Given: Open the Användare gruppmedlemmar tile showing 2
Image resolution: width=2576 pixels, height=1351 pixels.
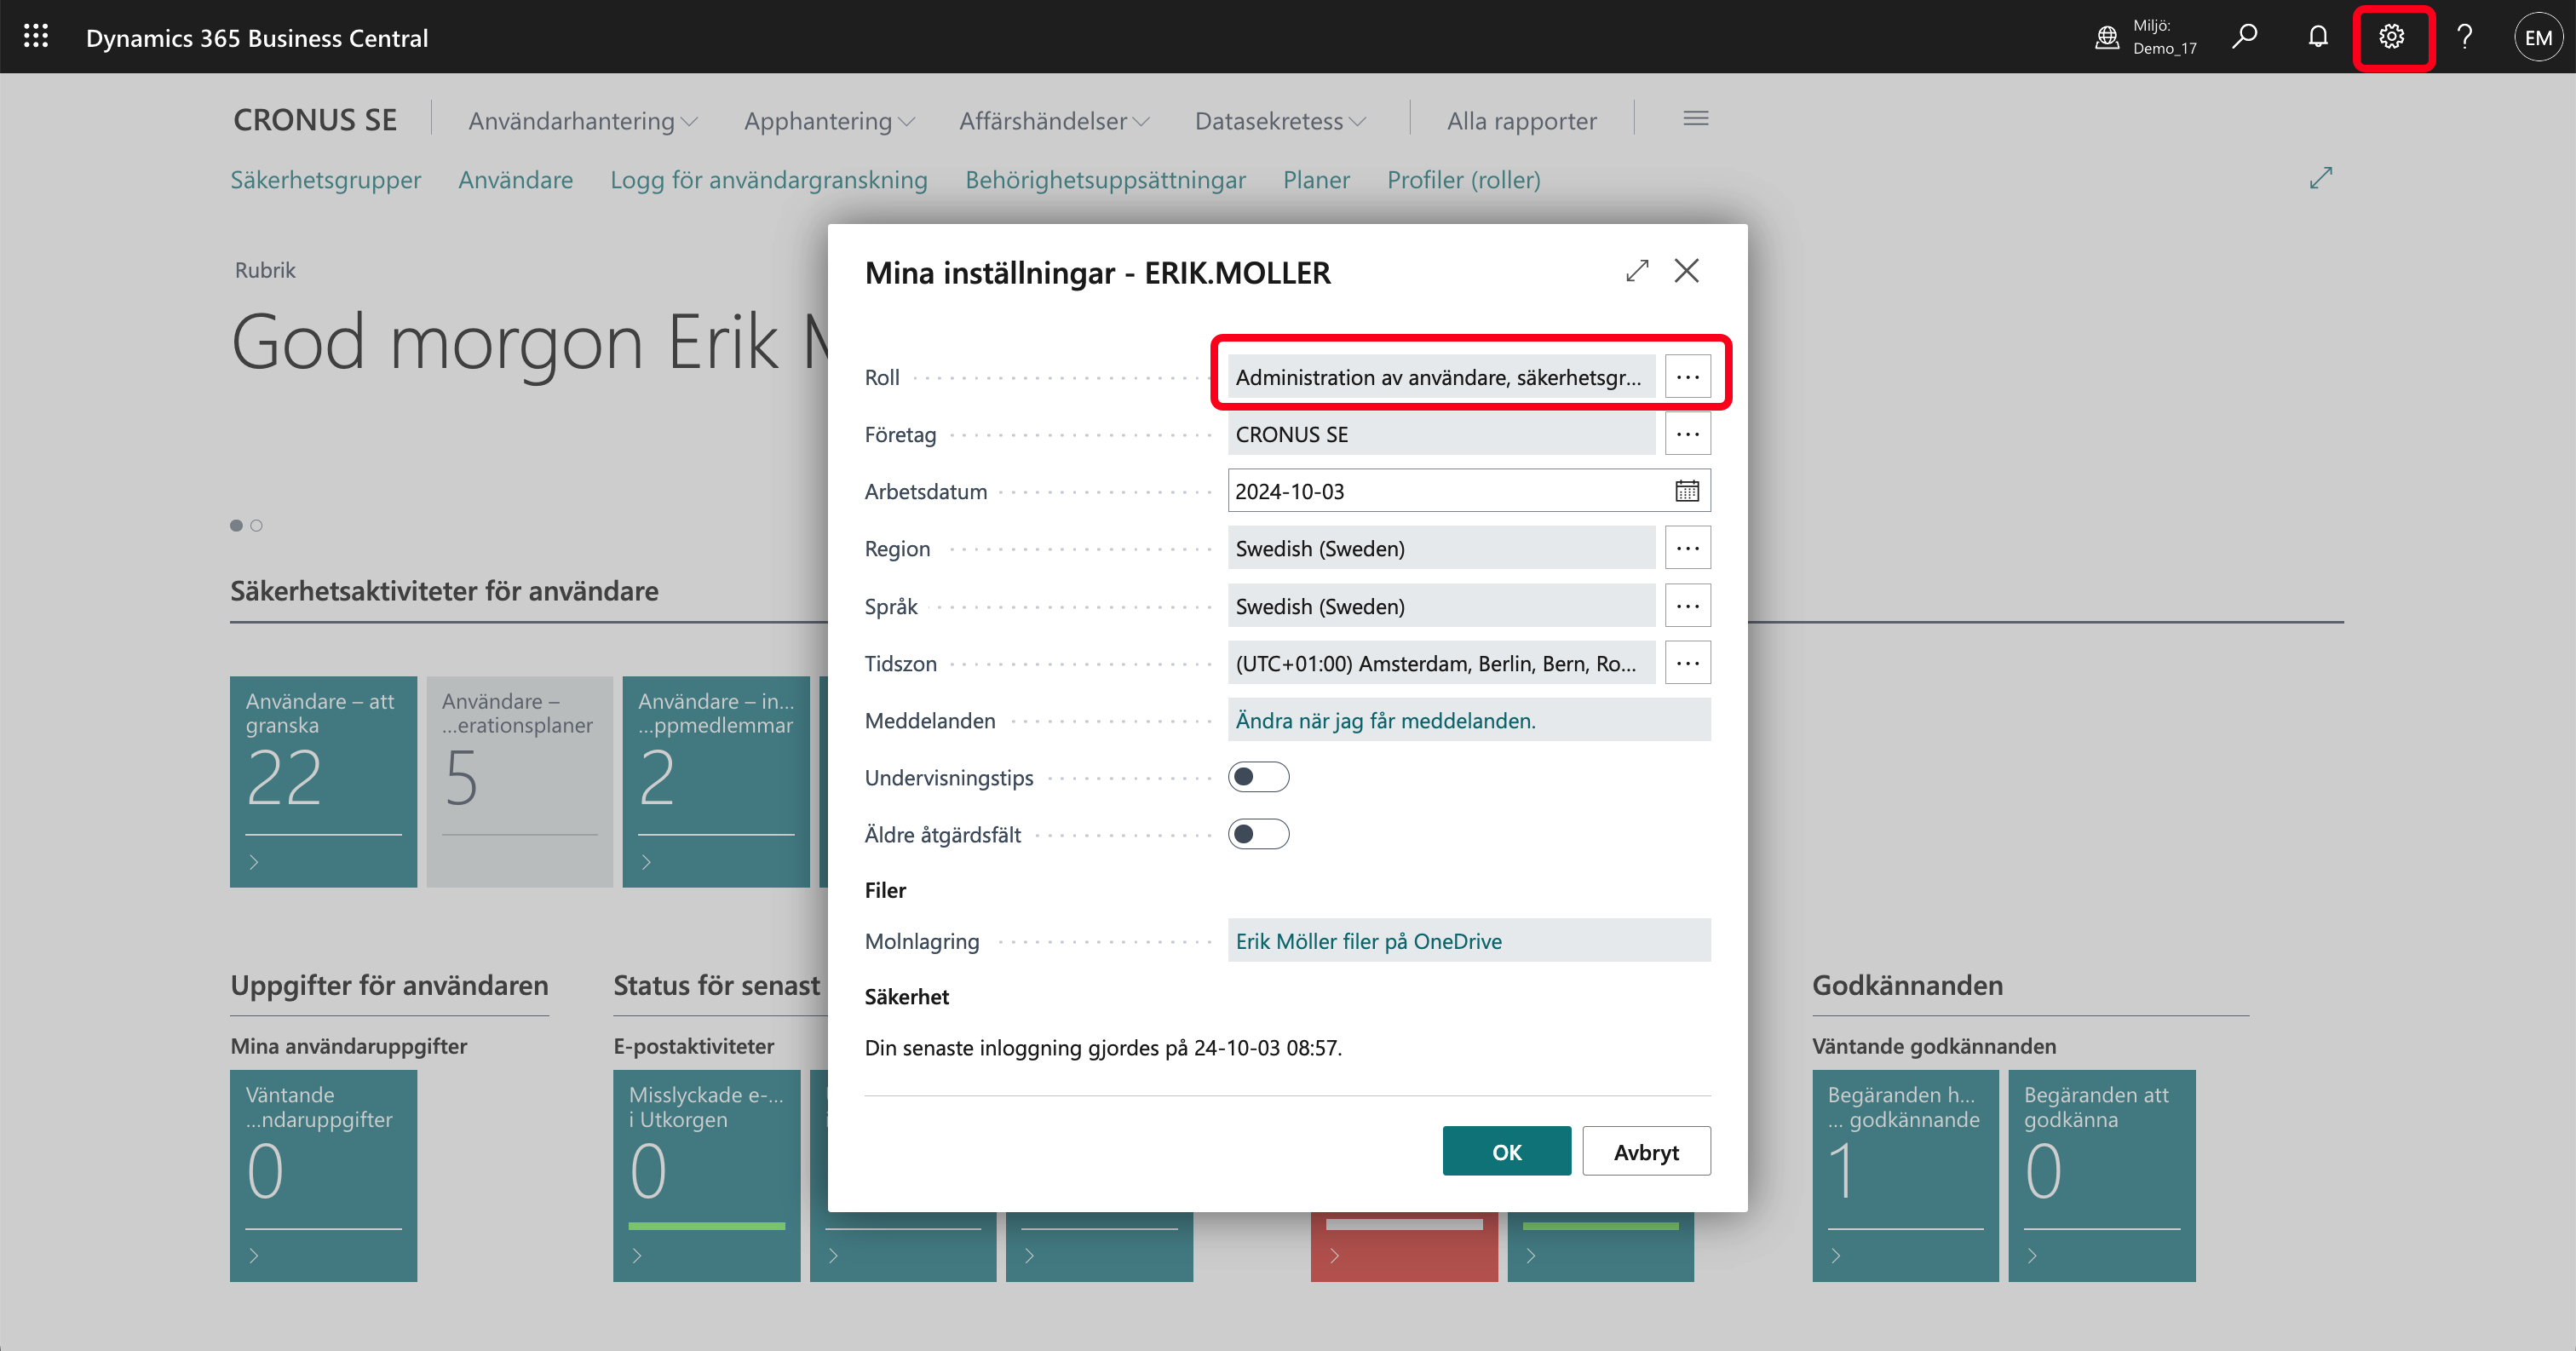Looking at the screenshot, I should click(x=716, y=781).
